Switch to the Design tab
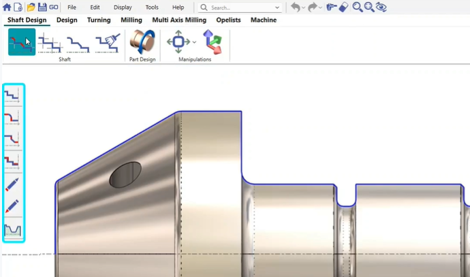The height and width of the screenshot is (277, 470). point(67,20)
